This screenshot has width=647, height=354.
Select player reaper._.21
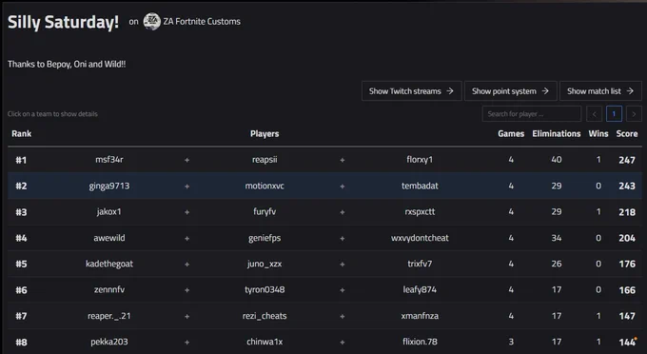pos(108,316)
